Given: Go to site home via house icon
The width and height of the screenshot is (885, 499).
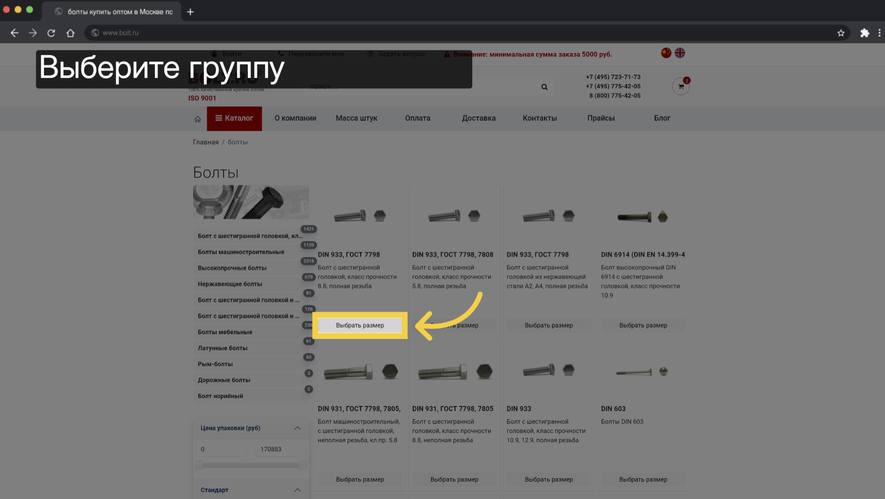Looking at the screenshot, I should click(197, 119).
